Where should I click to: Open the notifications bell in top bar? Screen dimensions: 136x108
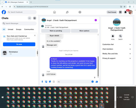pos(125,12)
